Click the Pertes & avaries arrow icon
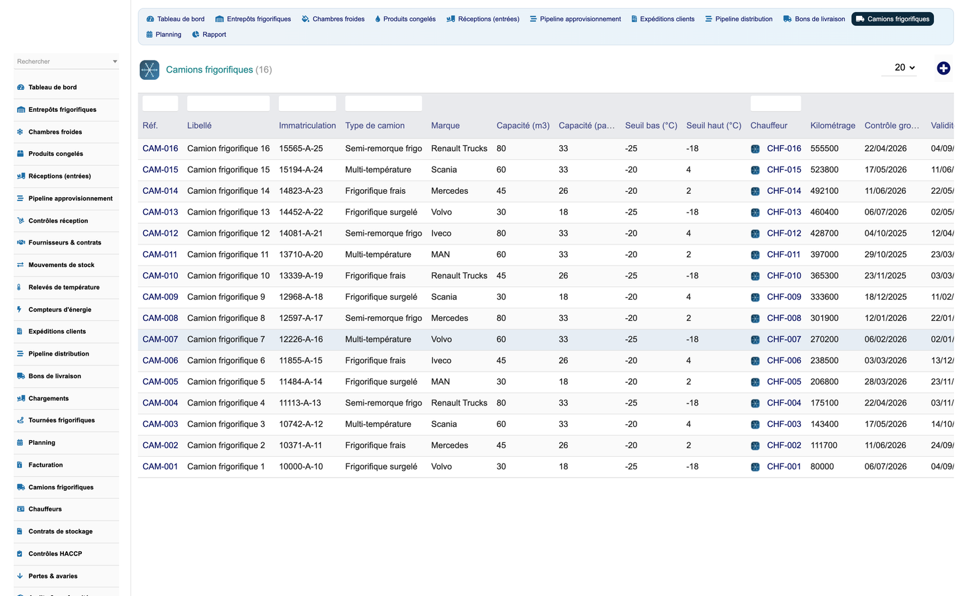The height and width of the screenshot is (596, 962). [19, 576]
